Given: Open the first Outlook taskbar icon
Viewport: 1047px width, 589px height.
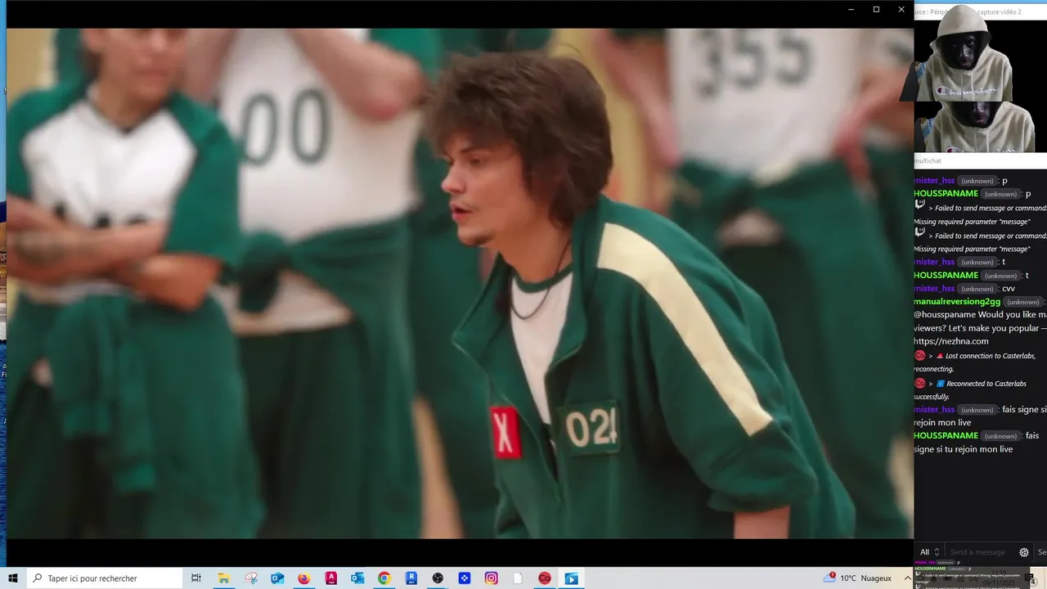Looking at the screenshot, I should point(277,578).
